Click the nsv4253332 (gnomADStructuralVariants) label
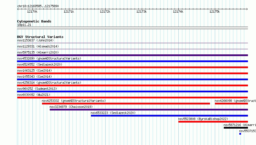Image resolution: width=256 pixels, height=145 pixels. (x=74, y=101)
